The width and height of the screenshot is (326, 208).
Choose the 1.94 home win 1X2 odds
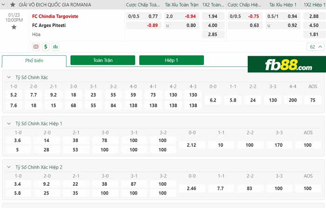pos(212,16)
